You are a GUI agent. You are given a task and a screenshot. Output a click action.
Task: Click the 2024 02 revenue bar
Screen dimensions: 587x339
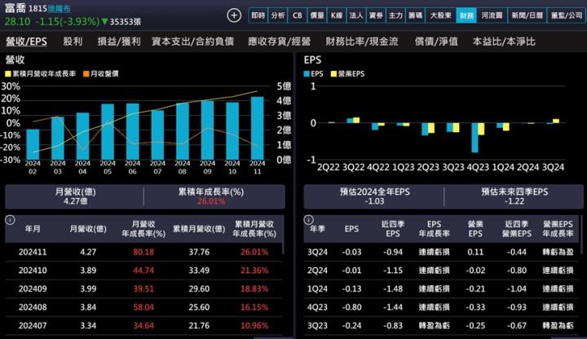pos(33,144)
